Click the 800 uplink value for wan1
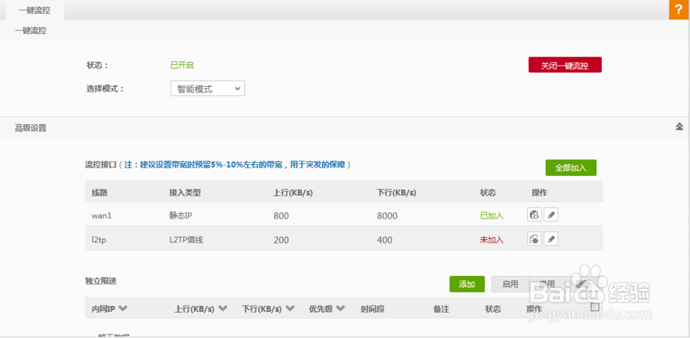The width and height of the screenshot is (690, 338). tap(281, 216)
